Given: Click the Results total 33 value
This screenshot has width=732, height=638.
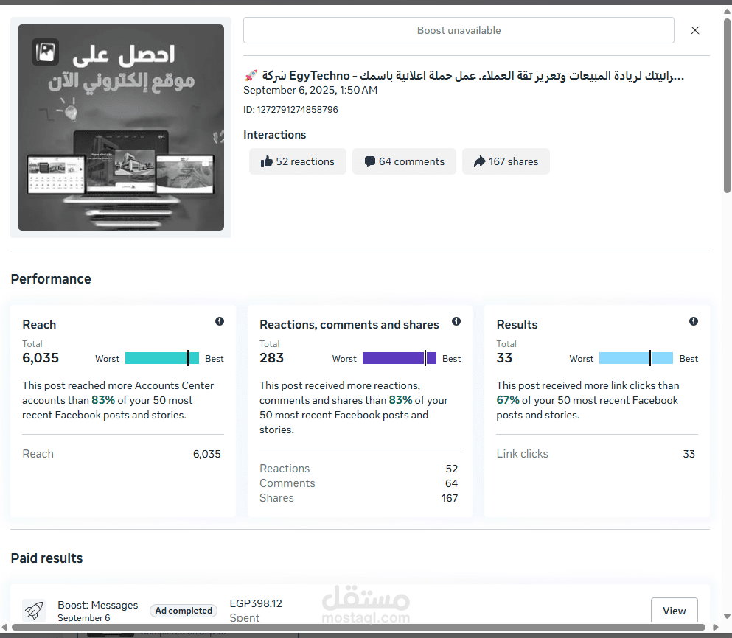Looking at the screenshot, I should pyautogui.click(x=504, y=358).
